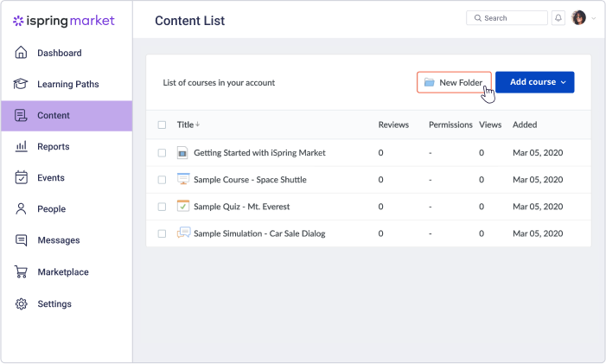Click Mar 05, 2020 date in Getting Started row
Screen dimensions: 606x364
point(538,153)
